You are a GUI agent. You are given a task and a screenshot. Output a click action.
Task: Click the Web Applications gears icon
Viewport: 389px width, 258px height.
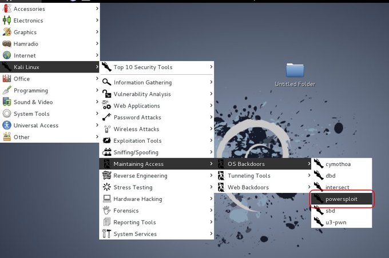pyautogui.click(x=106, y=106)
